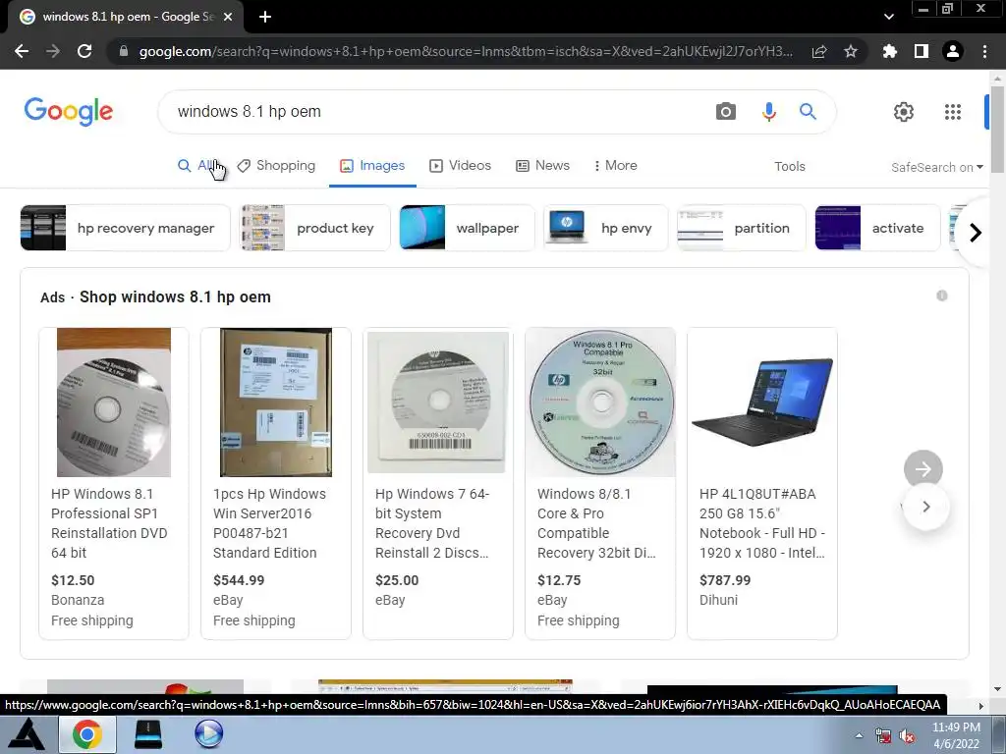Open the Chrome profile avatar
The image size is (1006, 754).
[953, 51]
